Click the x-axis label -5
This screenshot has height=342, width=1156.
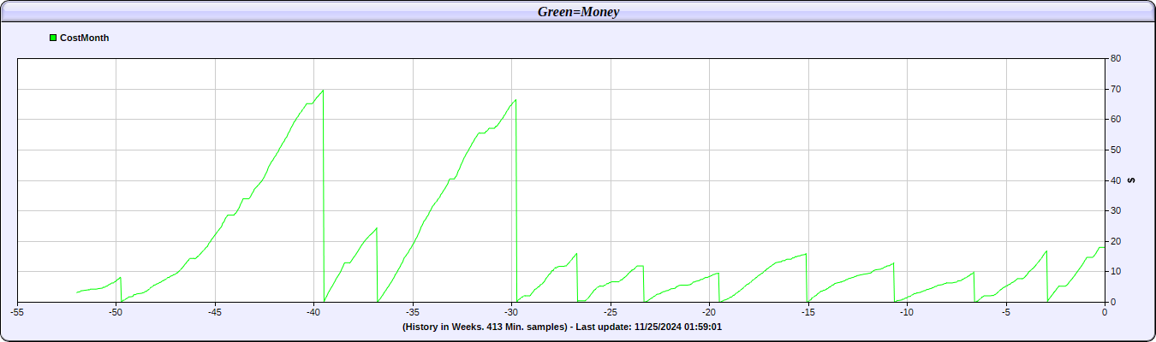1006,312
